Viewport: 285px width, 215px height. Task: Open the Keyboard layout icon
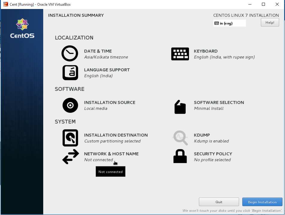point(180,54)
